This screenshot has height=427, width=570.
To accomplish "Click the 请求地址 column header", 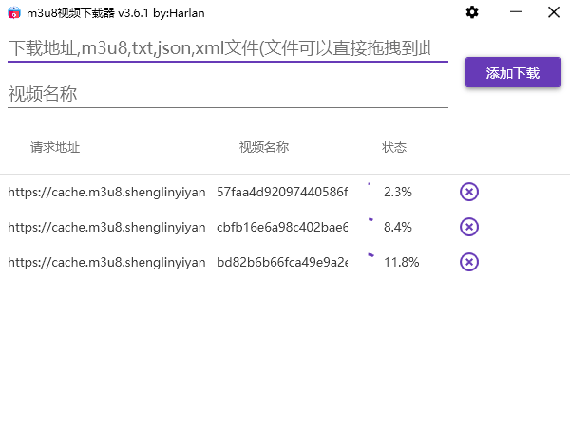I will point(55,147).
